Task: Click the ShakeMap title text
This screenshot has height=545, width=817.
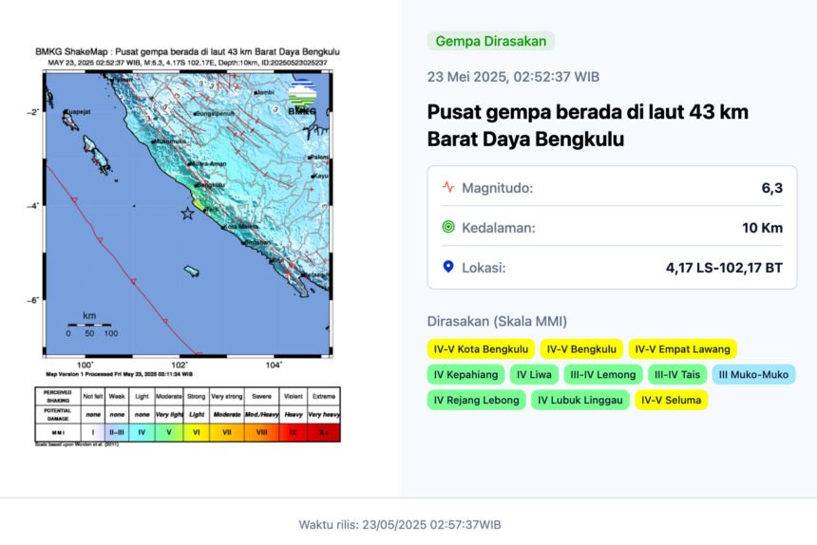Action: pos(187,51)
